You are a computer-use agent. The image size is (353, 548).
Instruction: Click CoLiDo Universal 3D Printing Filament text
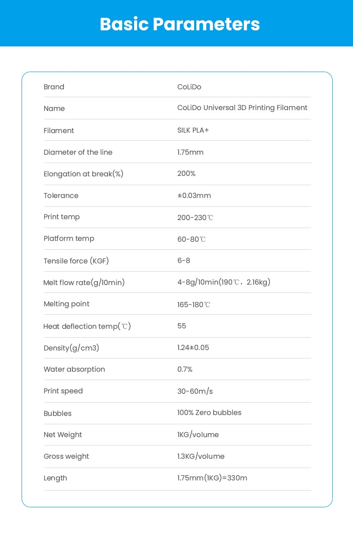(242, 108)
